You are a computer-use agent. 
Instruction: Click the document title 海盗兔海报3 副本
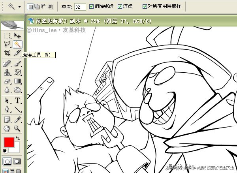click(58, 21)
